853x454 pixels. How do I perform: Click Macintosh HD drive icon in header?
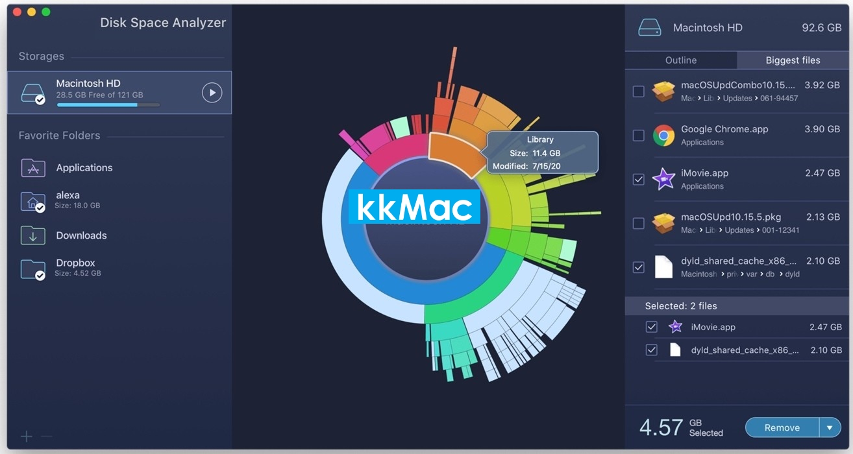pos(649,28)
